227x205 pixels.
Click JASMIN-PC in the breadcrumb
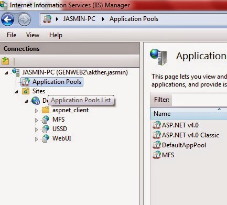coord(79,19)
